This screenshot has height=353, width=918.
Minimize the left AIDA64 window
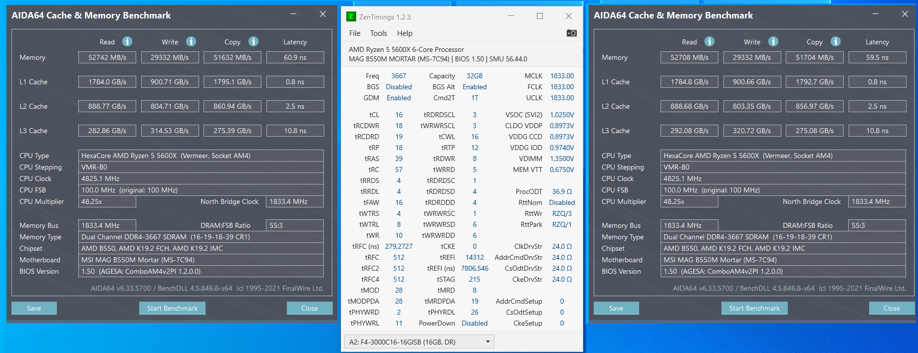(293, 14)
